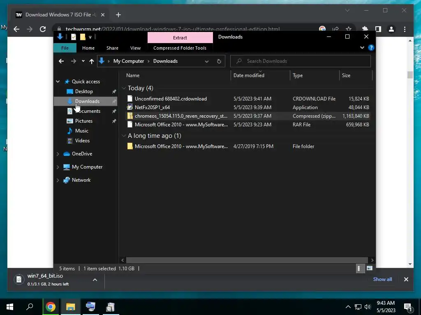
Task: Open the Windows Start menu
Action: point(10,307)
